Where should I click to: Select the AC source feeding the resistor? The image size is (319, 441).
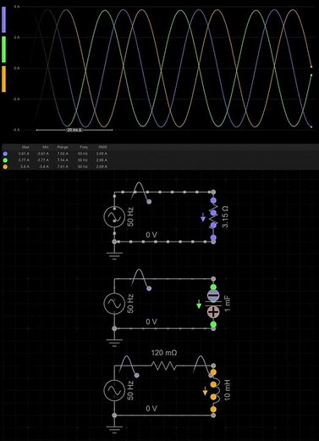(x=114, y=217)
